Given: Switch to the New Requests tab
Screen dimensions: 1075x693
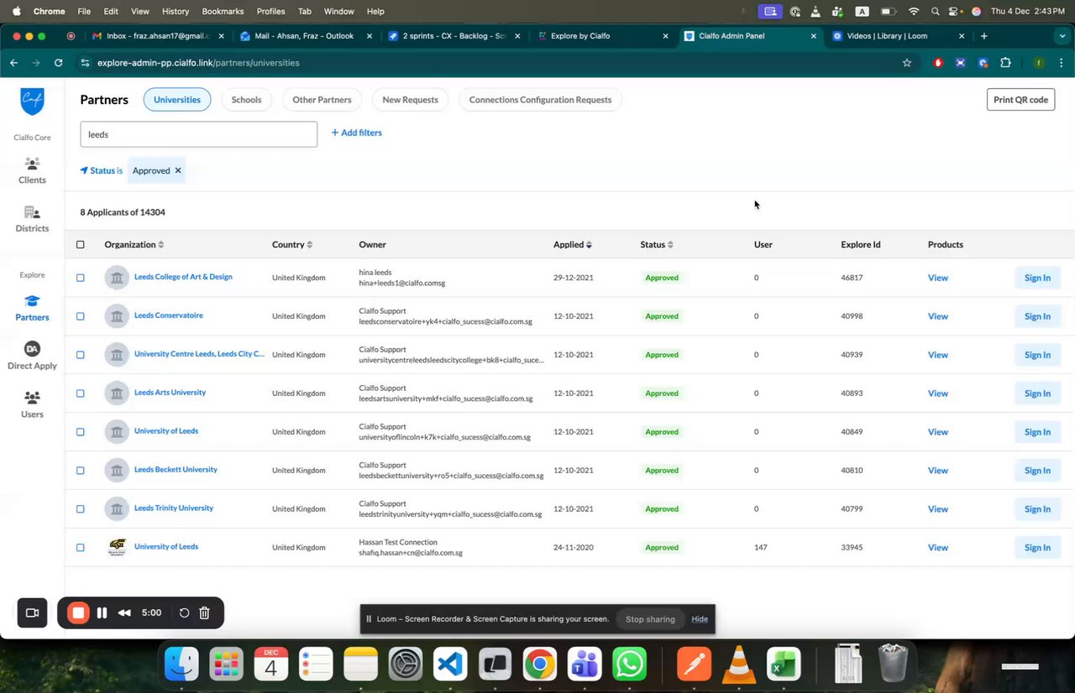Looking at the screenshot, I should click(x=410, y=100).
